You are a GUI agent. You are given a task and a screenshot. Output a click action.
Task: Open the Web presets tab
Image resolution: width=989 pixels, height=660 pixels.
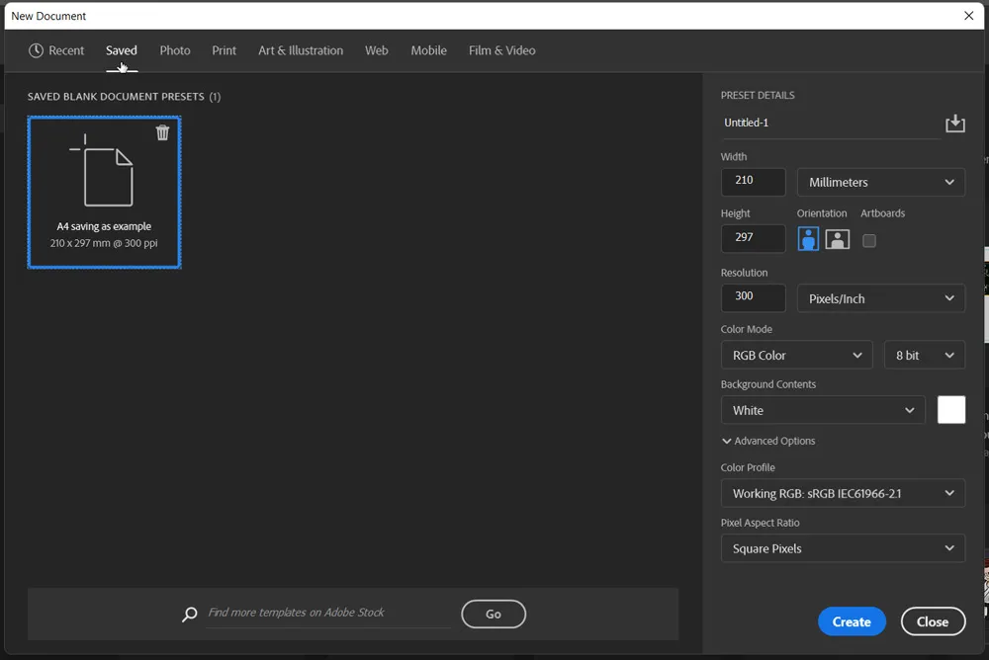tap(376, 50)
